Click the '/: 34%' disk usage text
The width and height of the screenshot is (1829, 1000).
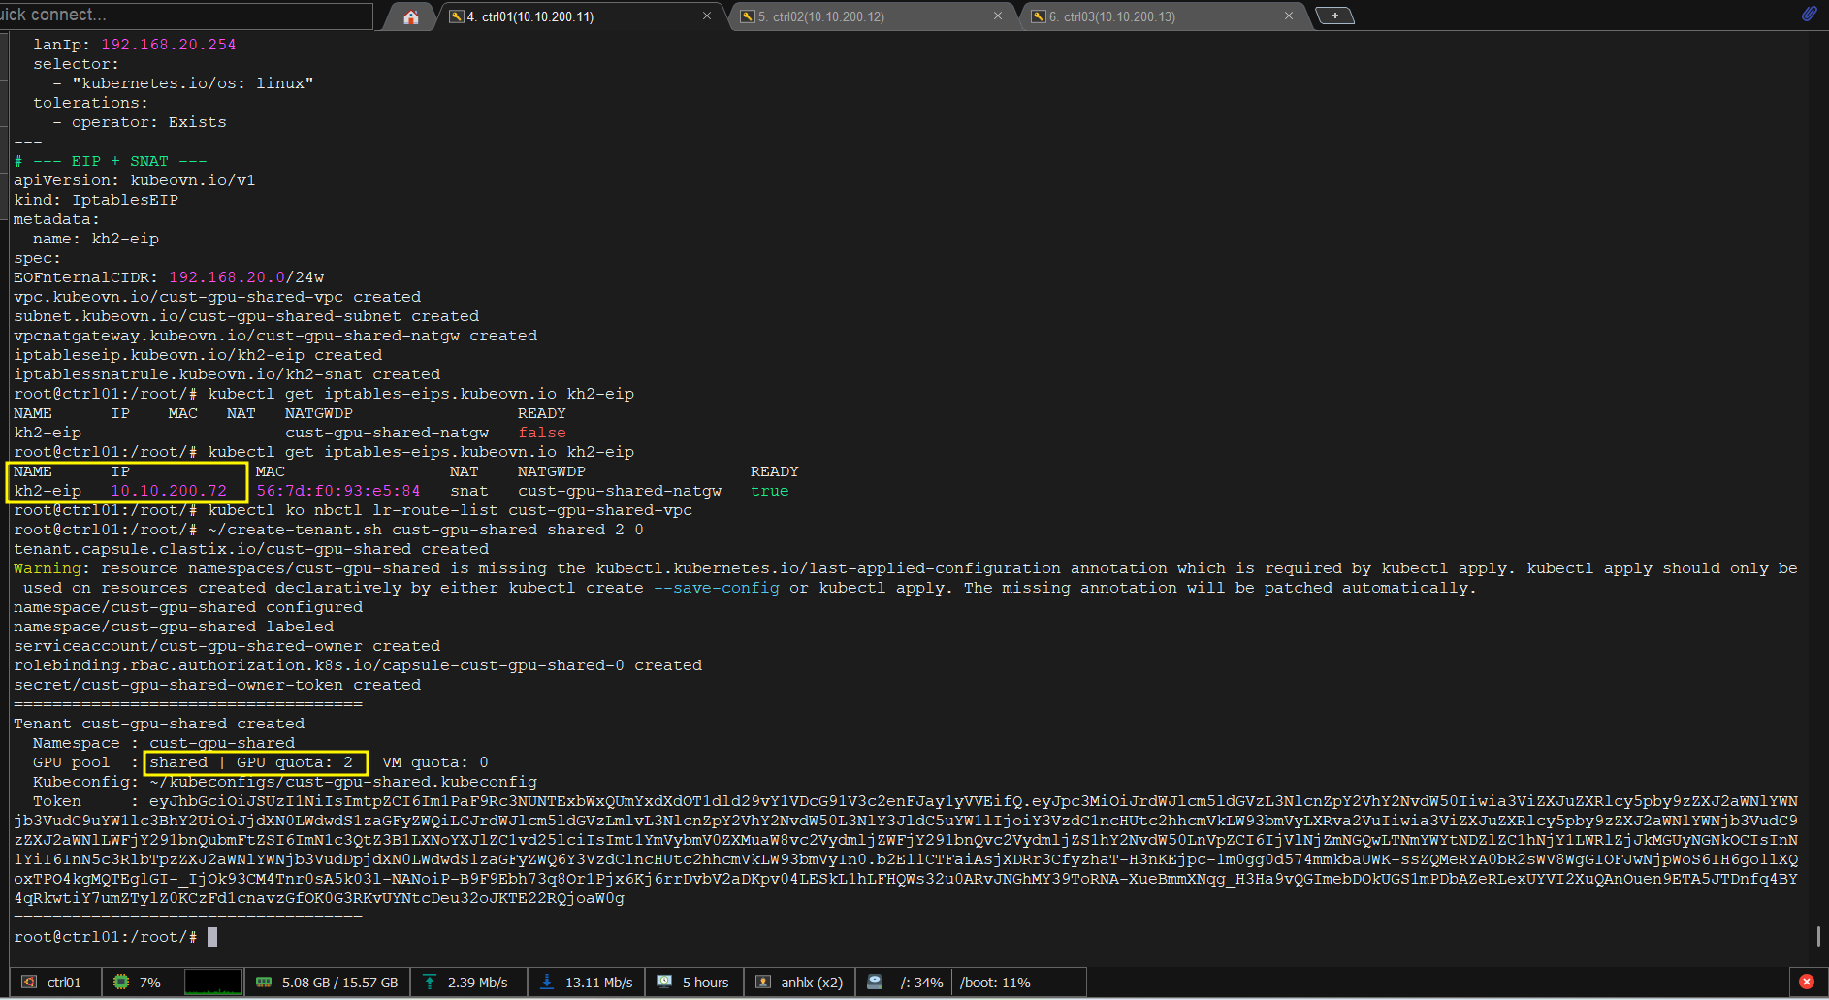coord(921,983)
